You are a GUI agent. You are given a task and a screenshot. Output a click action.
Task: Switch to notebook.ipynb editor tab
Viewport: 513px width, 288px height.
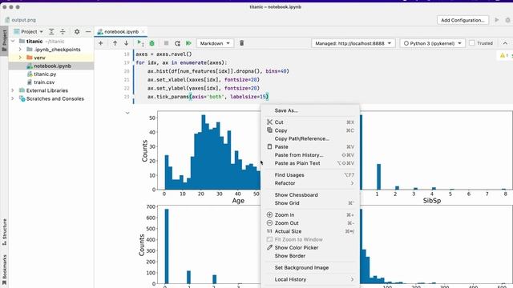(x=121, y=32)
